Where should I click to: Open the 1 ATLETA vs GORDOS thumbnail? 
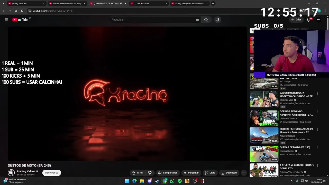click(x=264, y=170)
